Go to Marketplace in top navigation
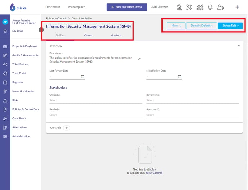 click(77, 7)
